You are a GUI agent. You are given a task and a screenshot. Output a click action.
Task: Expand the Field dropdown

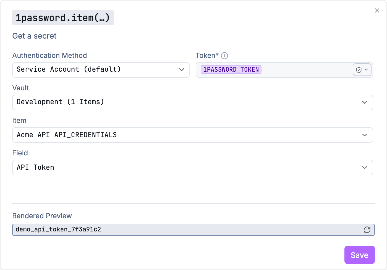point(193,168)
